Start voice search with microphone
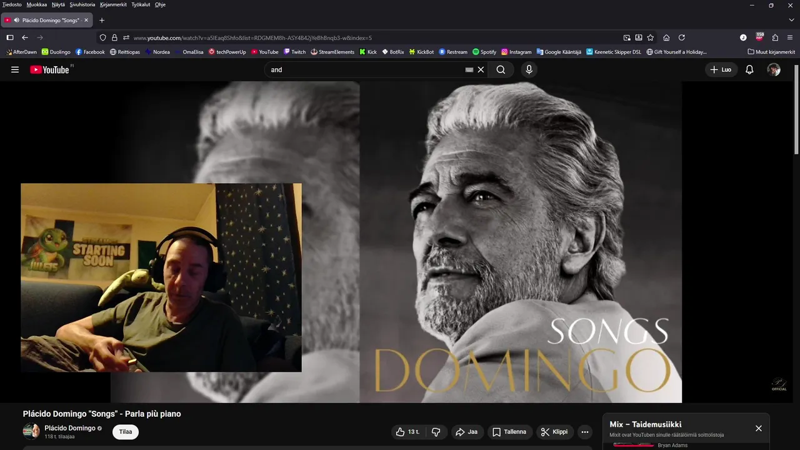Viewport: 800px width, 450px height. point(529,69)
